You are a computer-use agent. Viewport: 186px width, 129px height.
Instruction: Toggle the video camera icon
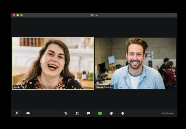click(x=28, y=113)
